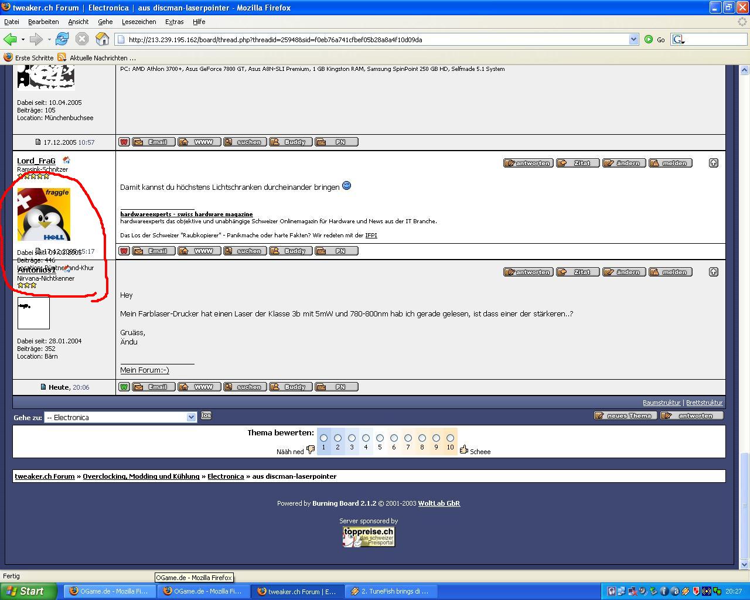Click the Home icon in the toolbar
Image resolution: width=750 pixels, height=600 pixels.
[x=103, y=39]
